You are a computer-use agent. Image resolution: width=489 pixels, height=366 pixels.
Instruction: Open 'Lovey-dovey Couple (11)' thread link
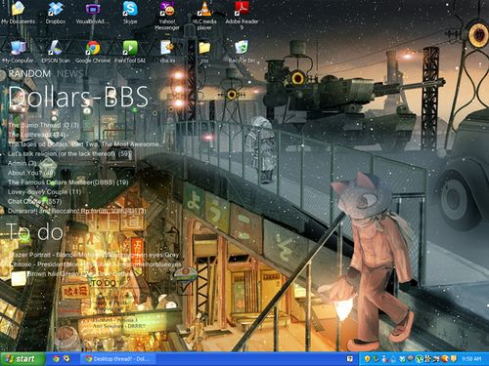44,192
